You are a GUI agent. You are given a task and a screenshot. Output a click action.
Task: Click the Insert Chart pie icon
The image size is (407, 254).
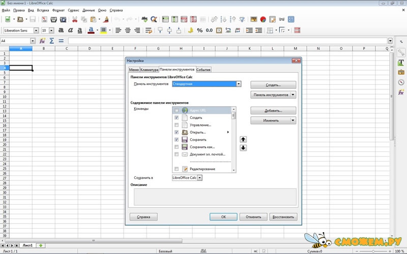tap(263, 19)
